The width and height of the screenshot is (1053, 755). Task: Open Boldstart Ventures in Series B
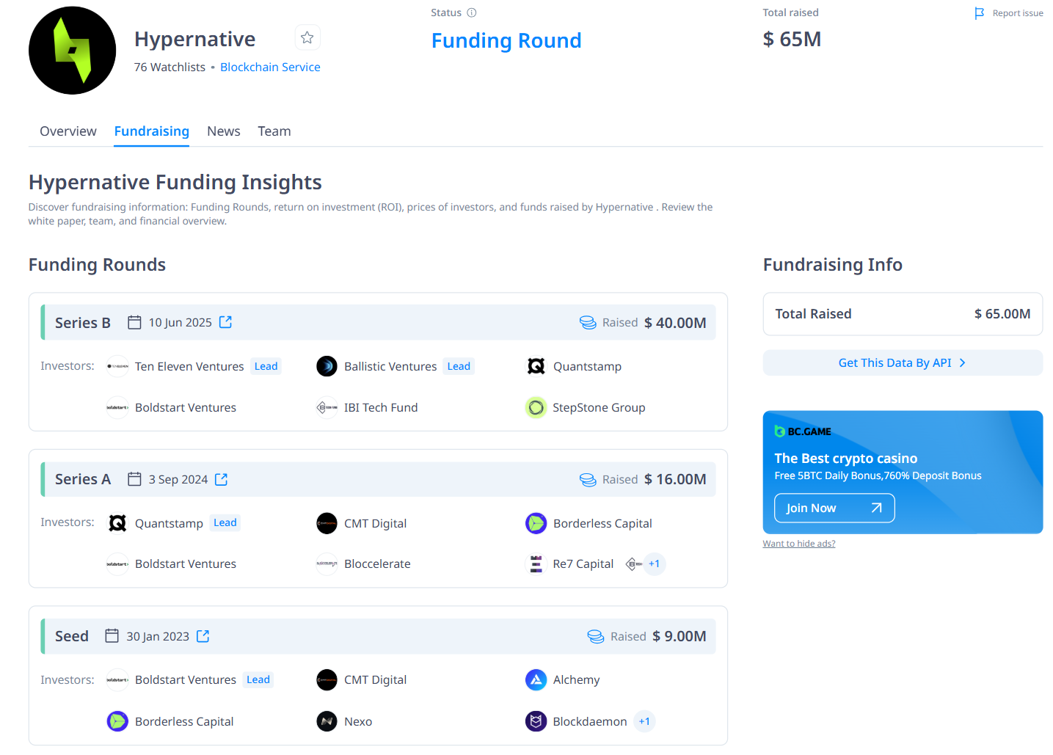[186, 407]
